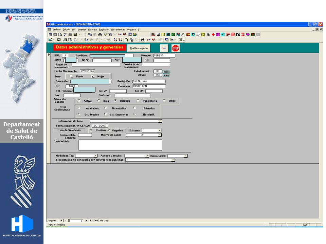Click the red cross medical icon

click(x=213, y=35)
